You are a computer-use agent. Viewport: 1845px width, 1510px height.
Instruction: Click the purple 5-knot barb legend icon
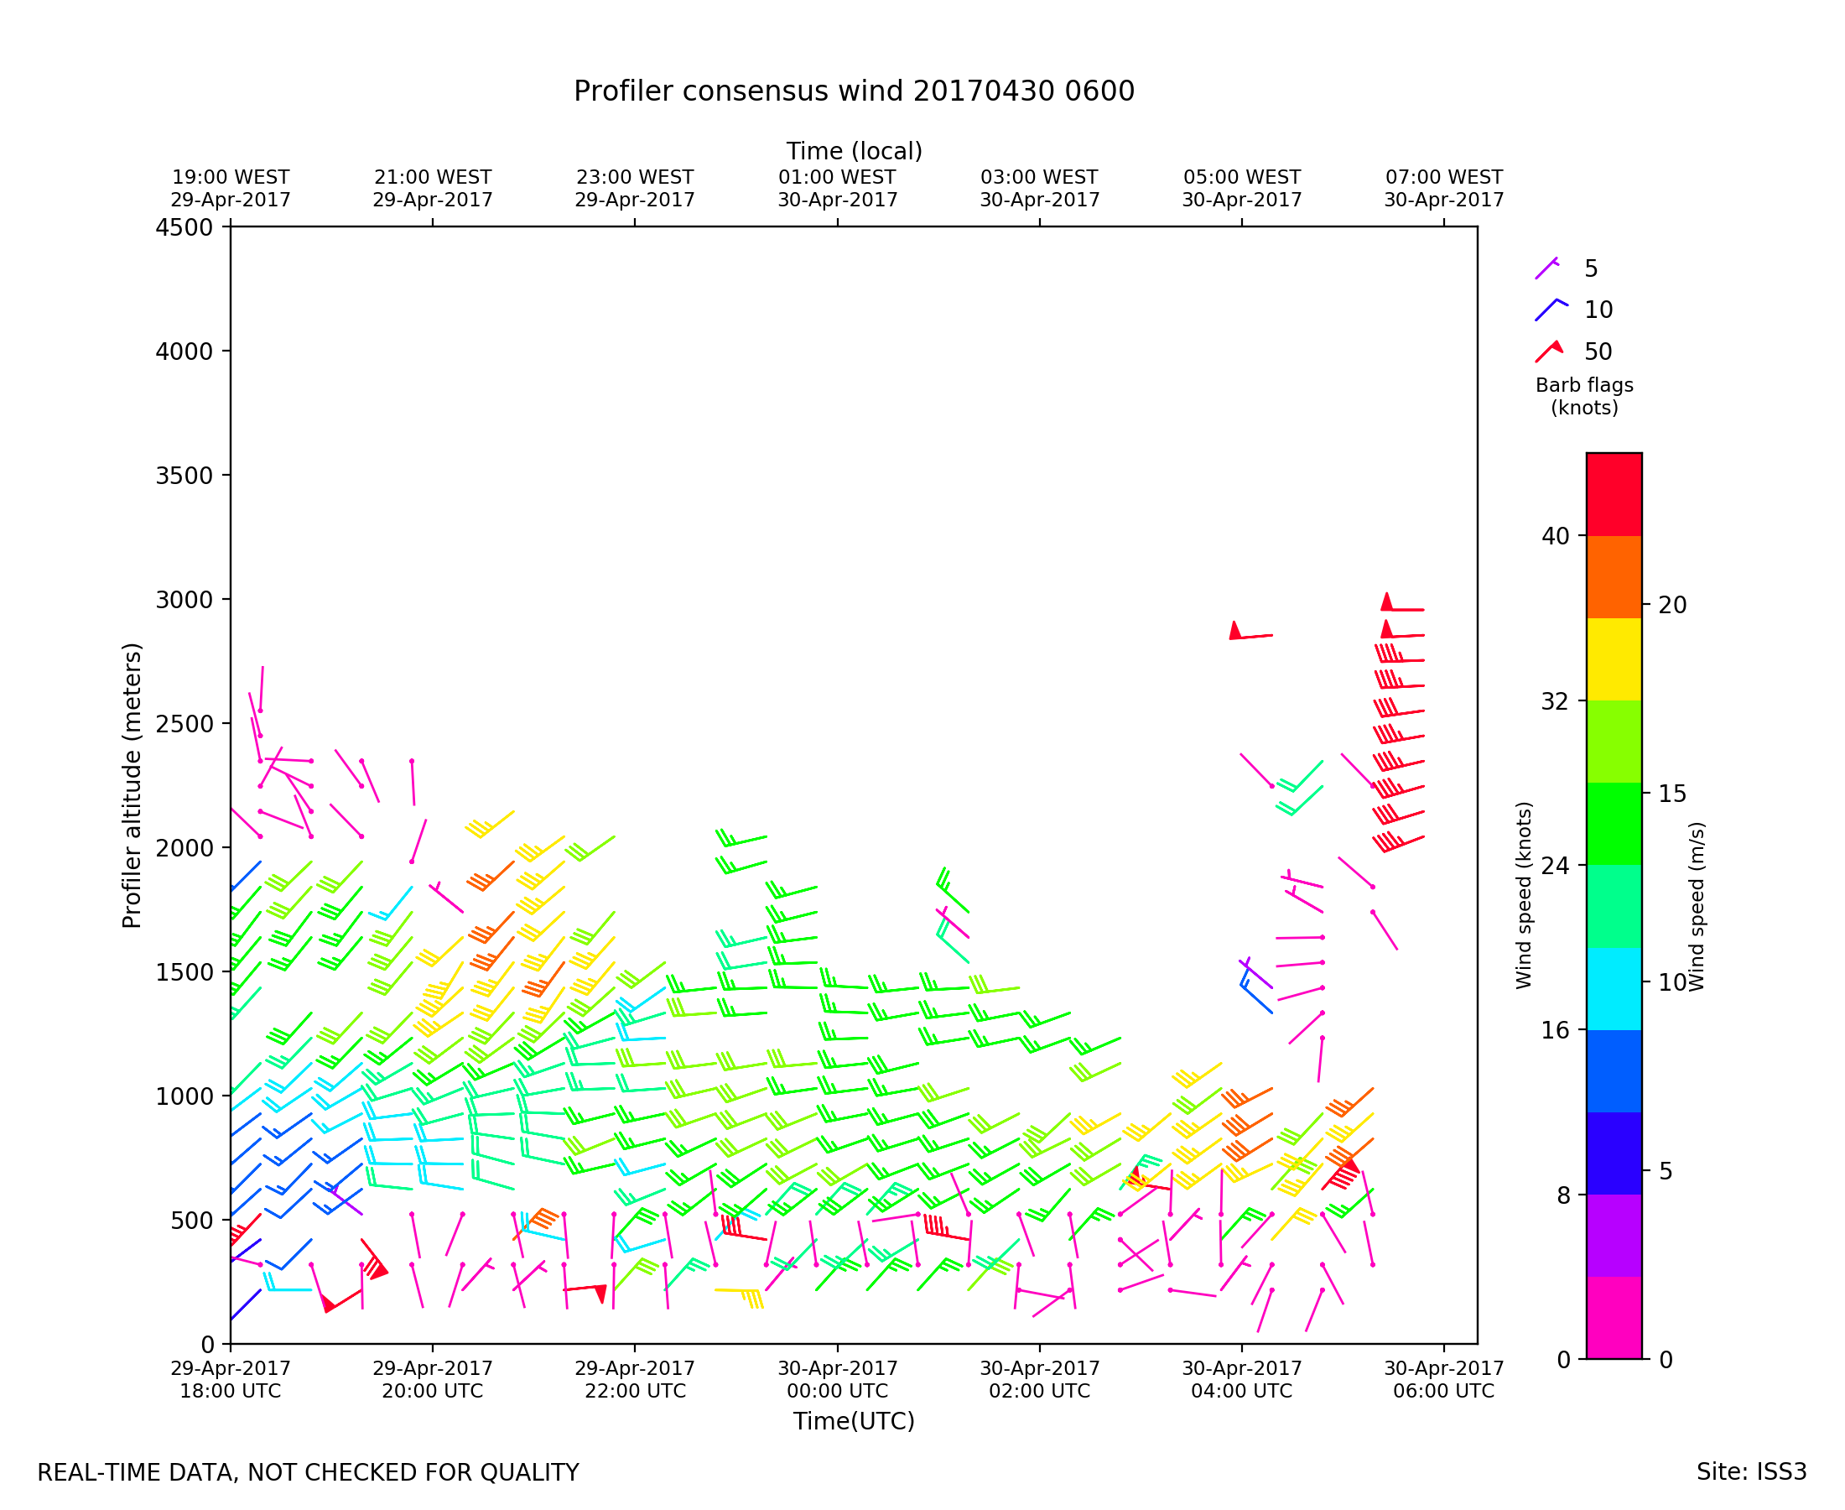point(1546,268)
